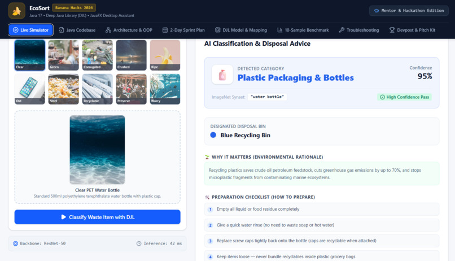Screen dimensions: 455x261
Task: Click the High Confidence Pass checkmark icon
Action: pos(382,97)
